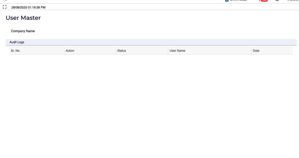
Task: Click divider between User Name and Date columns
Action: (x=251, y=51)
